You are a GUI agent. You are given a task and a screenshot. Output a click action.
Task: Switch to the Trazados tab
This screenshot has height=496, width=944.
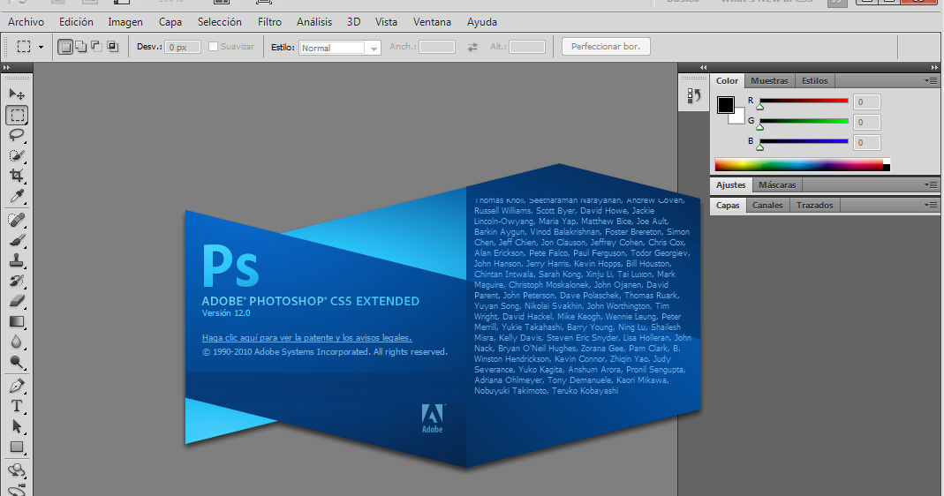[814, 206]
